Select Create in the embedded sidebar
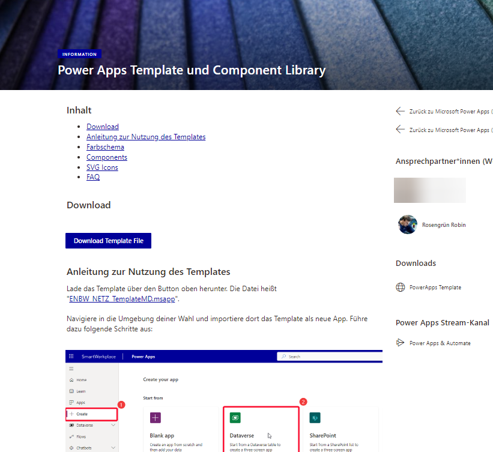This screenshot has width=493, height=452. tap(91, 414)
